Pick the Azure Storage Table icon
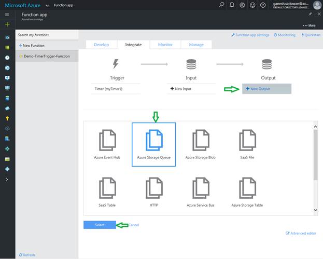Image resolution: width=323 pixels, height=259 pixels. coord(247,188)
